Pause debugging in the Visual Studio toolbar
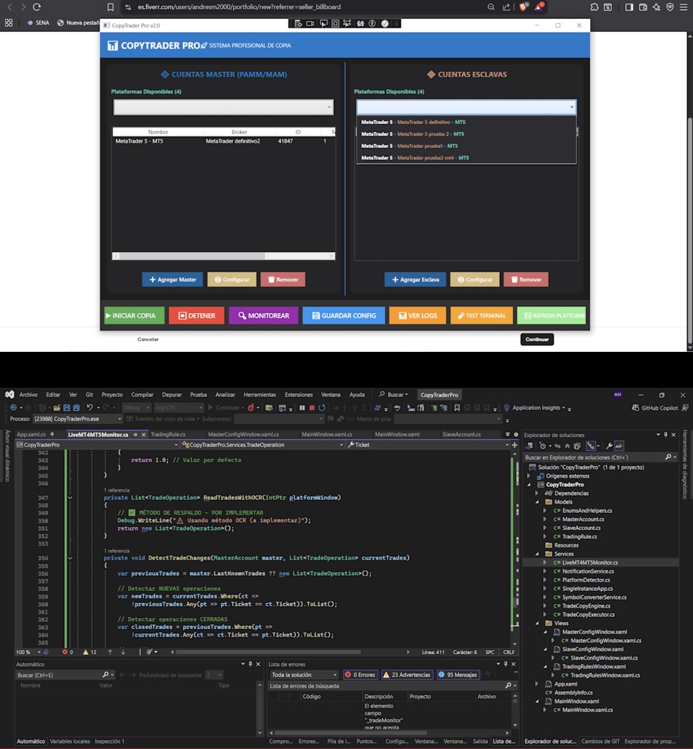Screen dimensions: 693x749 click(302, 408)
